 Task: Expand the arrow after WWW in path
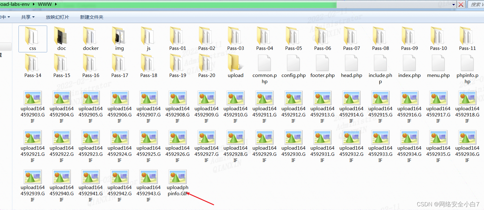pyautogui.click(x=56, y=4)
